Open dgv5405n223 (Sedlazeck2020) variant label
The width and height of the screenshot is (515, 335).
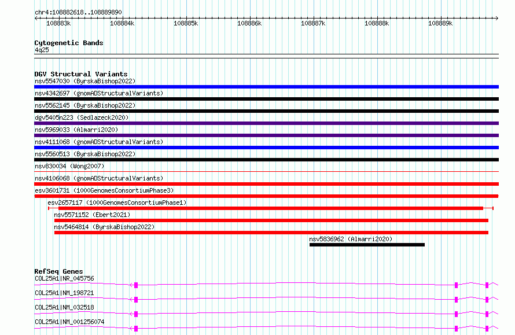(82, 117)
